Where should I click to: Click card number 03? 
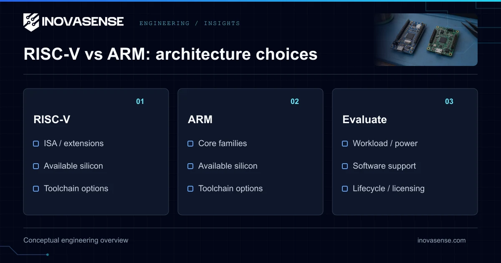pyautogui.click(x=449, y=101)
